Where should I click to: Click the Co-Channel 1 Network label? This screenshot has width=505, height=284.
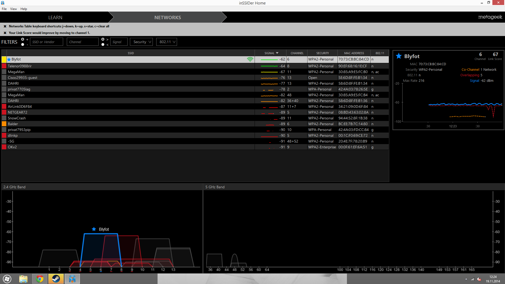coord(479,70)
